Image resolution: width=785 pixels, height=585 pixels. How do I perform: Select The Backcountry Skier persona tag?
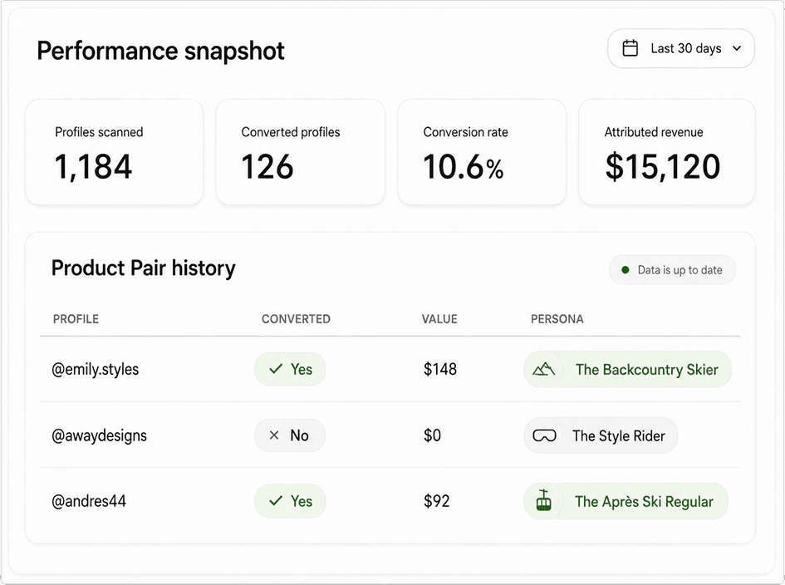[x=628, y=369]
